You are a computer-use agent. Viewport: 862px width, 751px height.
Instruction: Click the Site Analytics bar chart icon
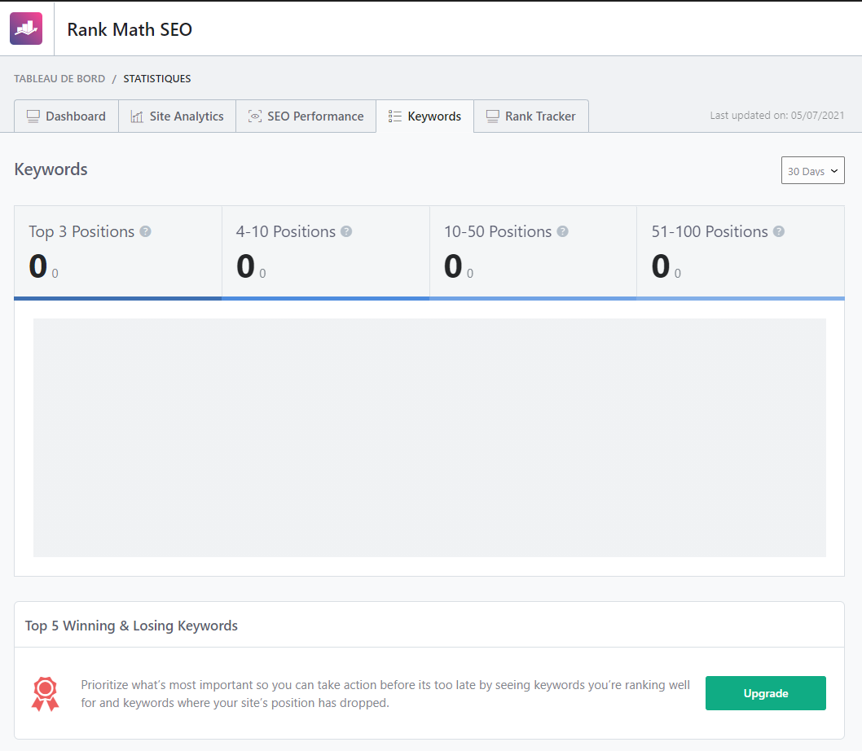click(x=136, y=116)
